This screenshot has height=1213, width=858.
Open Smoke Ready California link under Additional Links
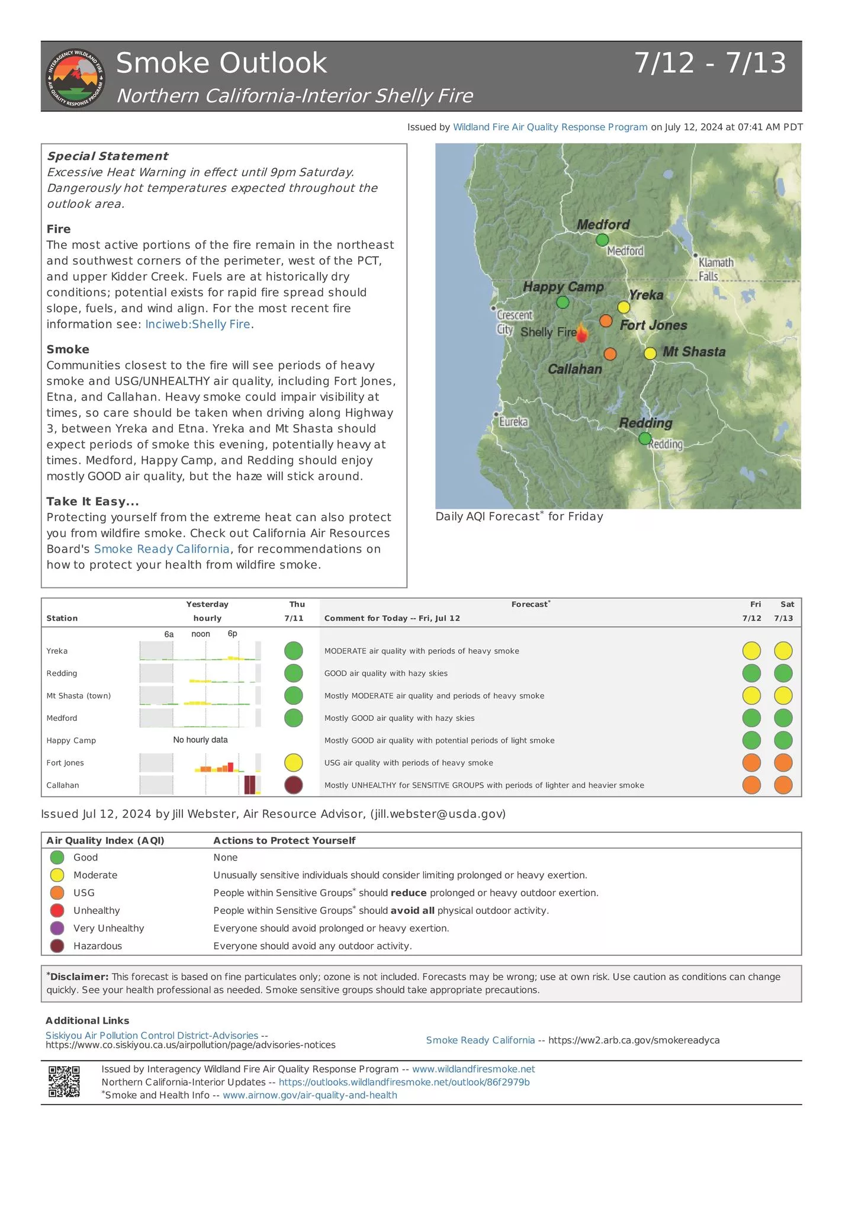480,1040
